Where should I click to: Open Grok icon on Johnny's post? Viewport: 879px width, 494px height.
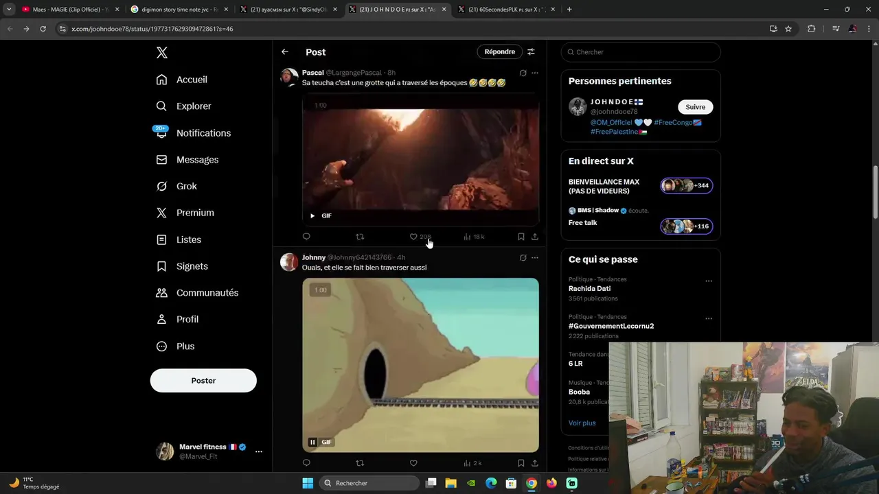click(x=523, y=258)
